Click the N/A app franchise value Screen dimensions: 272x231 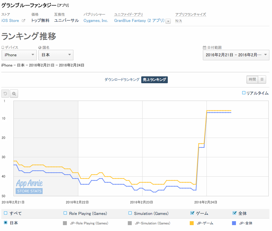179,21
